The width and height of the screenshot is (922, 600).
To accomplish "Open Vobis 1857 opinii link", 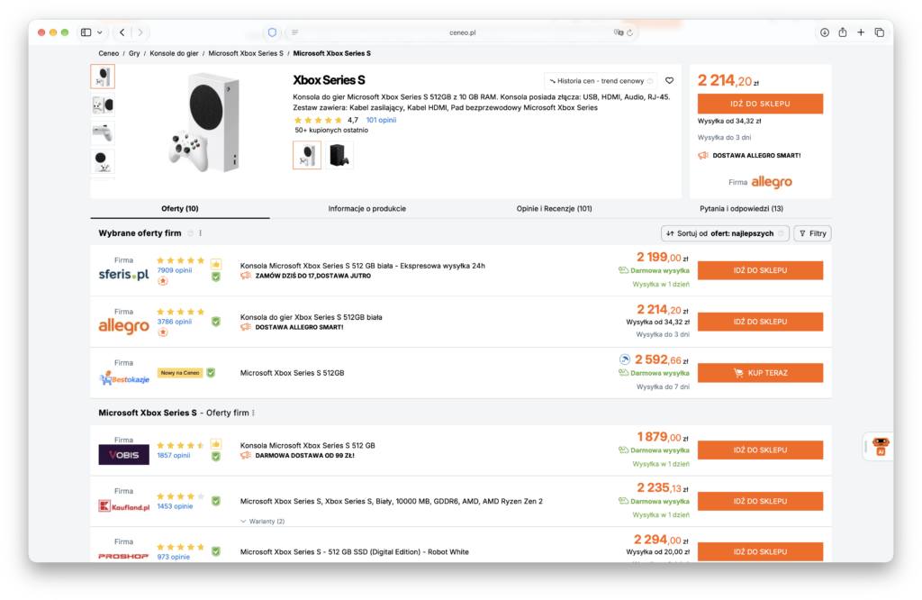I will [174, 455].
